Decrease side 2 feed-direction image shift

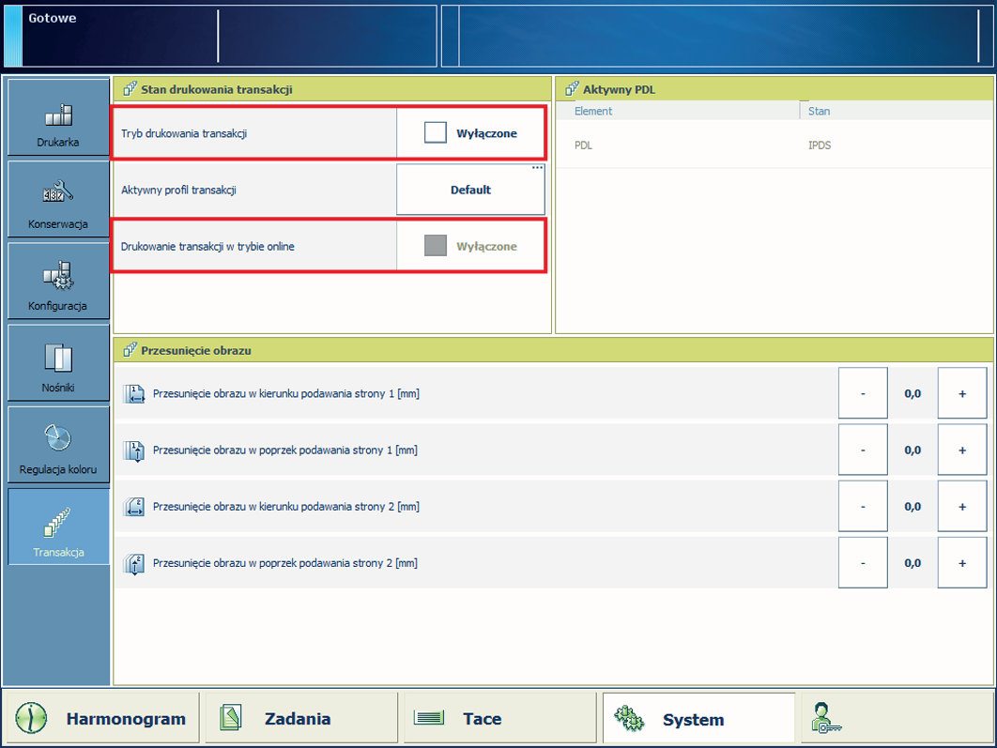pos(863,506)
